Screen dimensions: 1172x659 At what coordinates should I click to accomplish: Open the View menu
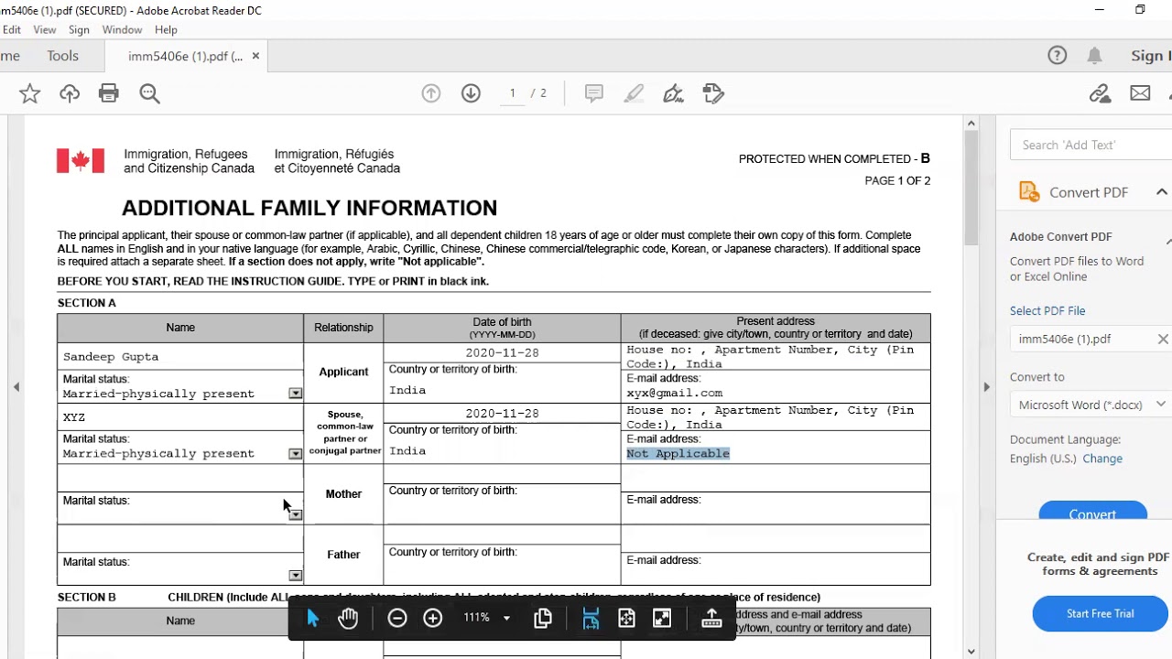(45, 30)
